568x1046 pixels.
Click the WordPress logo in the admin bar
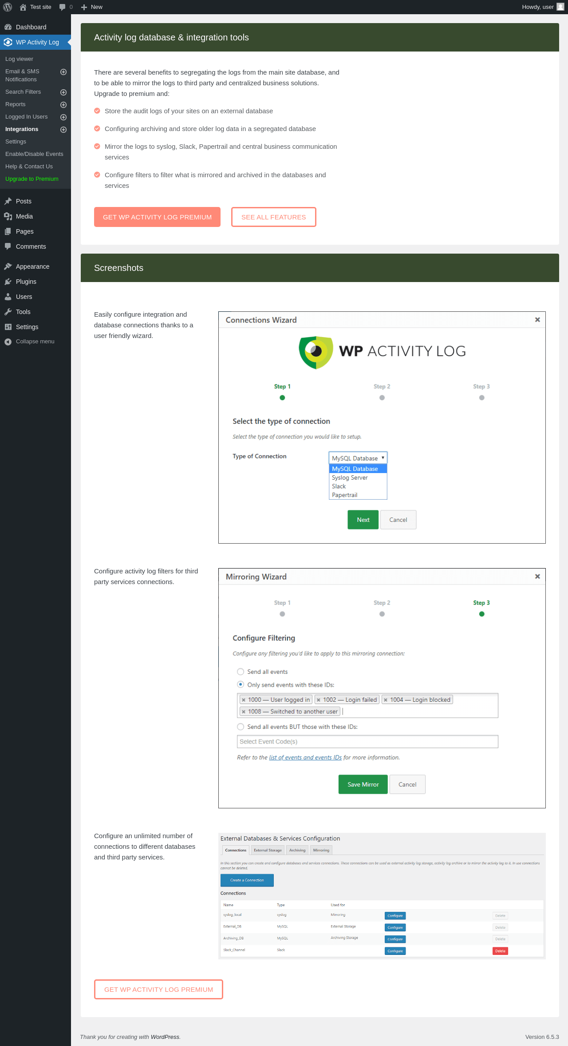tap(8, 7)
